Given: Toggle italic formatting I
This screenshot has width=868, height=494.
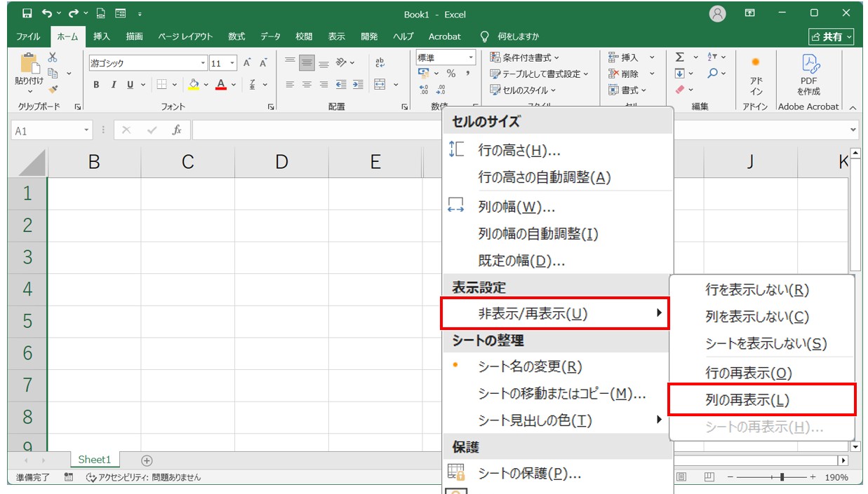Looking at the screenshot, I should pos(113,85).
